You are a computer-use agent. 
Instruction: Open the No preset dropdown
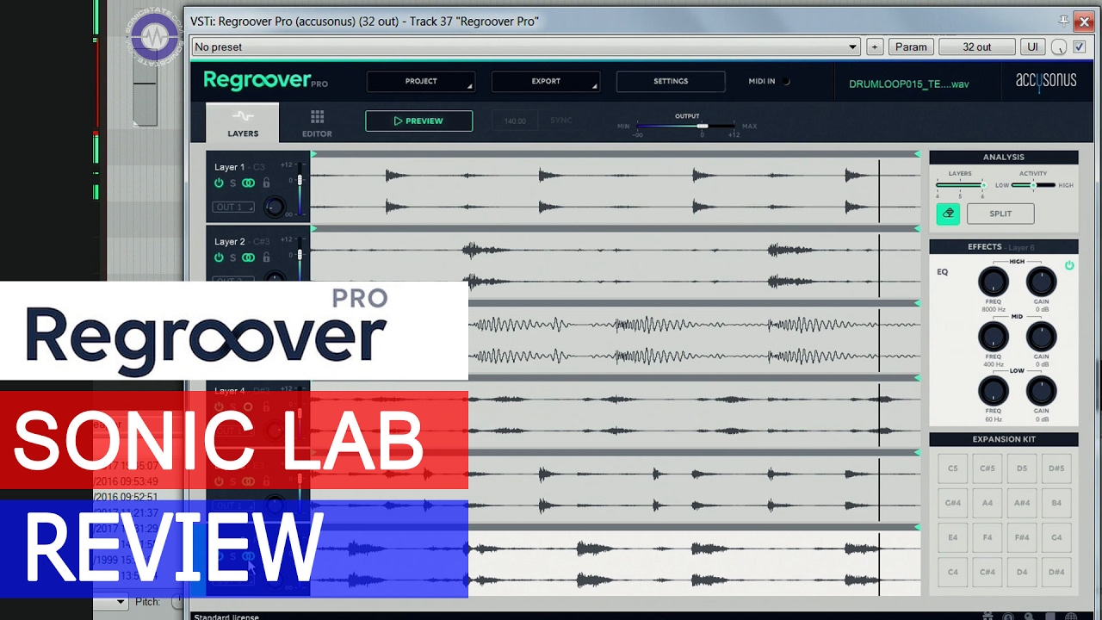click(526, 46)
